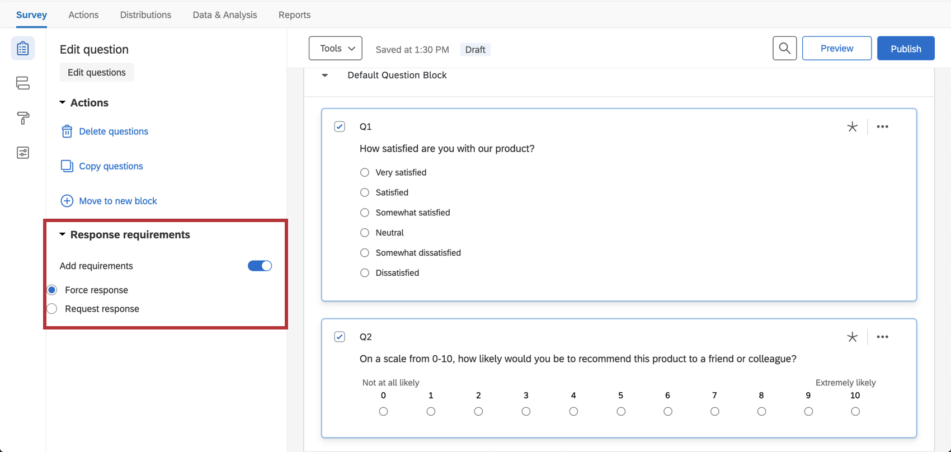The width and height of the screenshot is (951, 452).
Task: Open the survey builder clipboard icon
Action: coord(23,49)
